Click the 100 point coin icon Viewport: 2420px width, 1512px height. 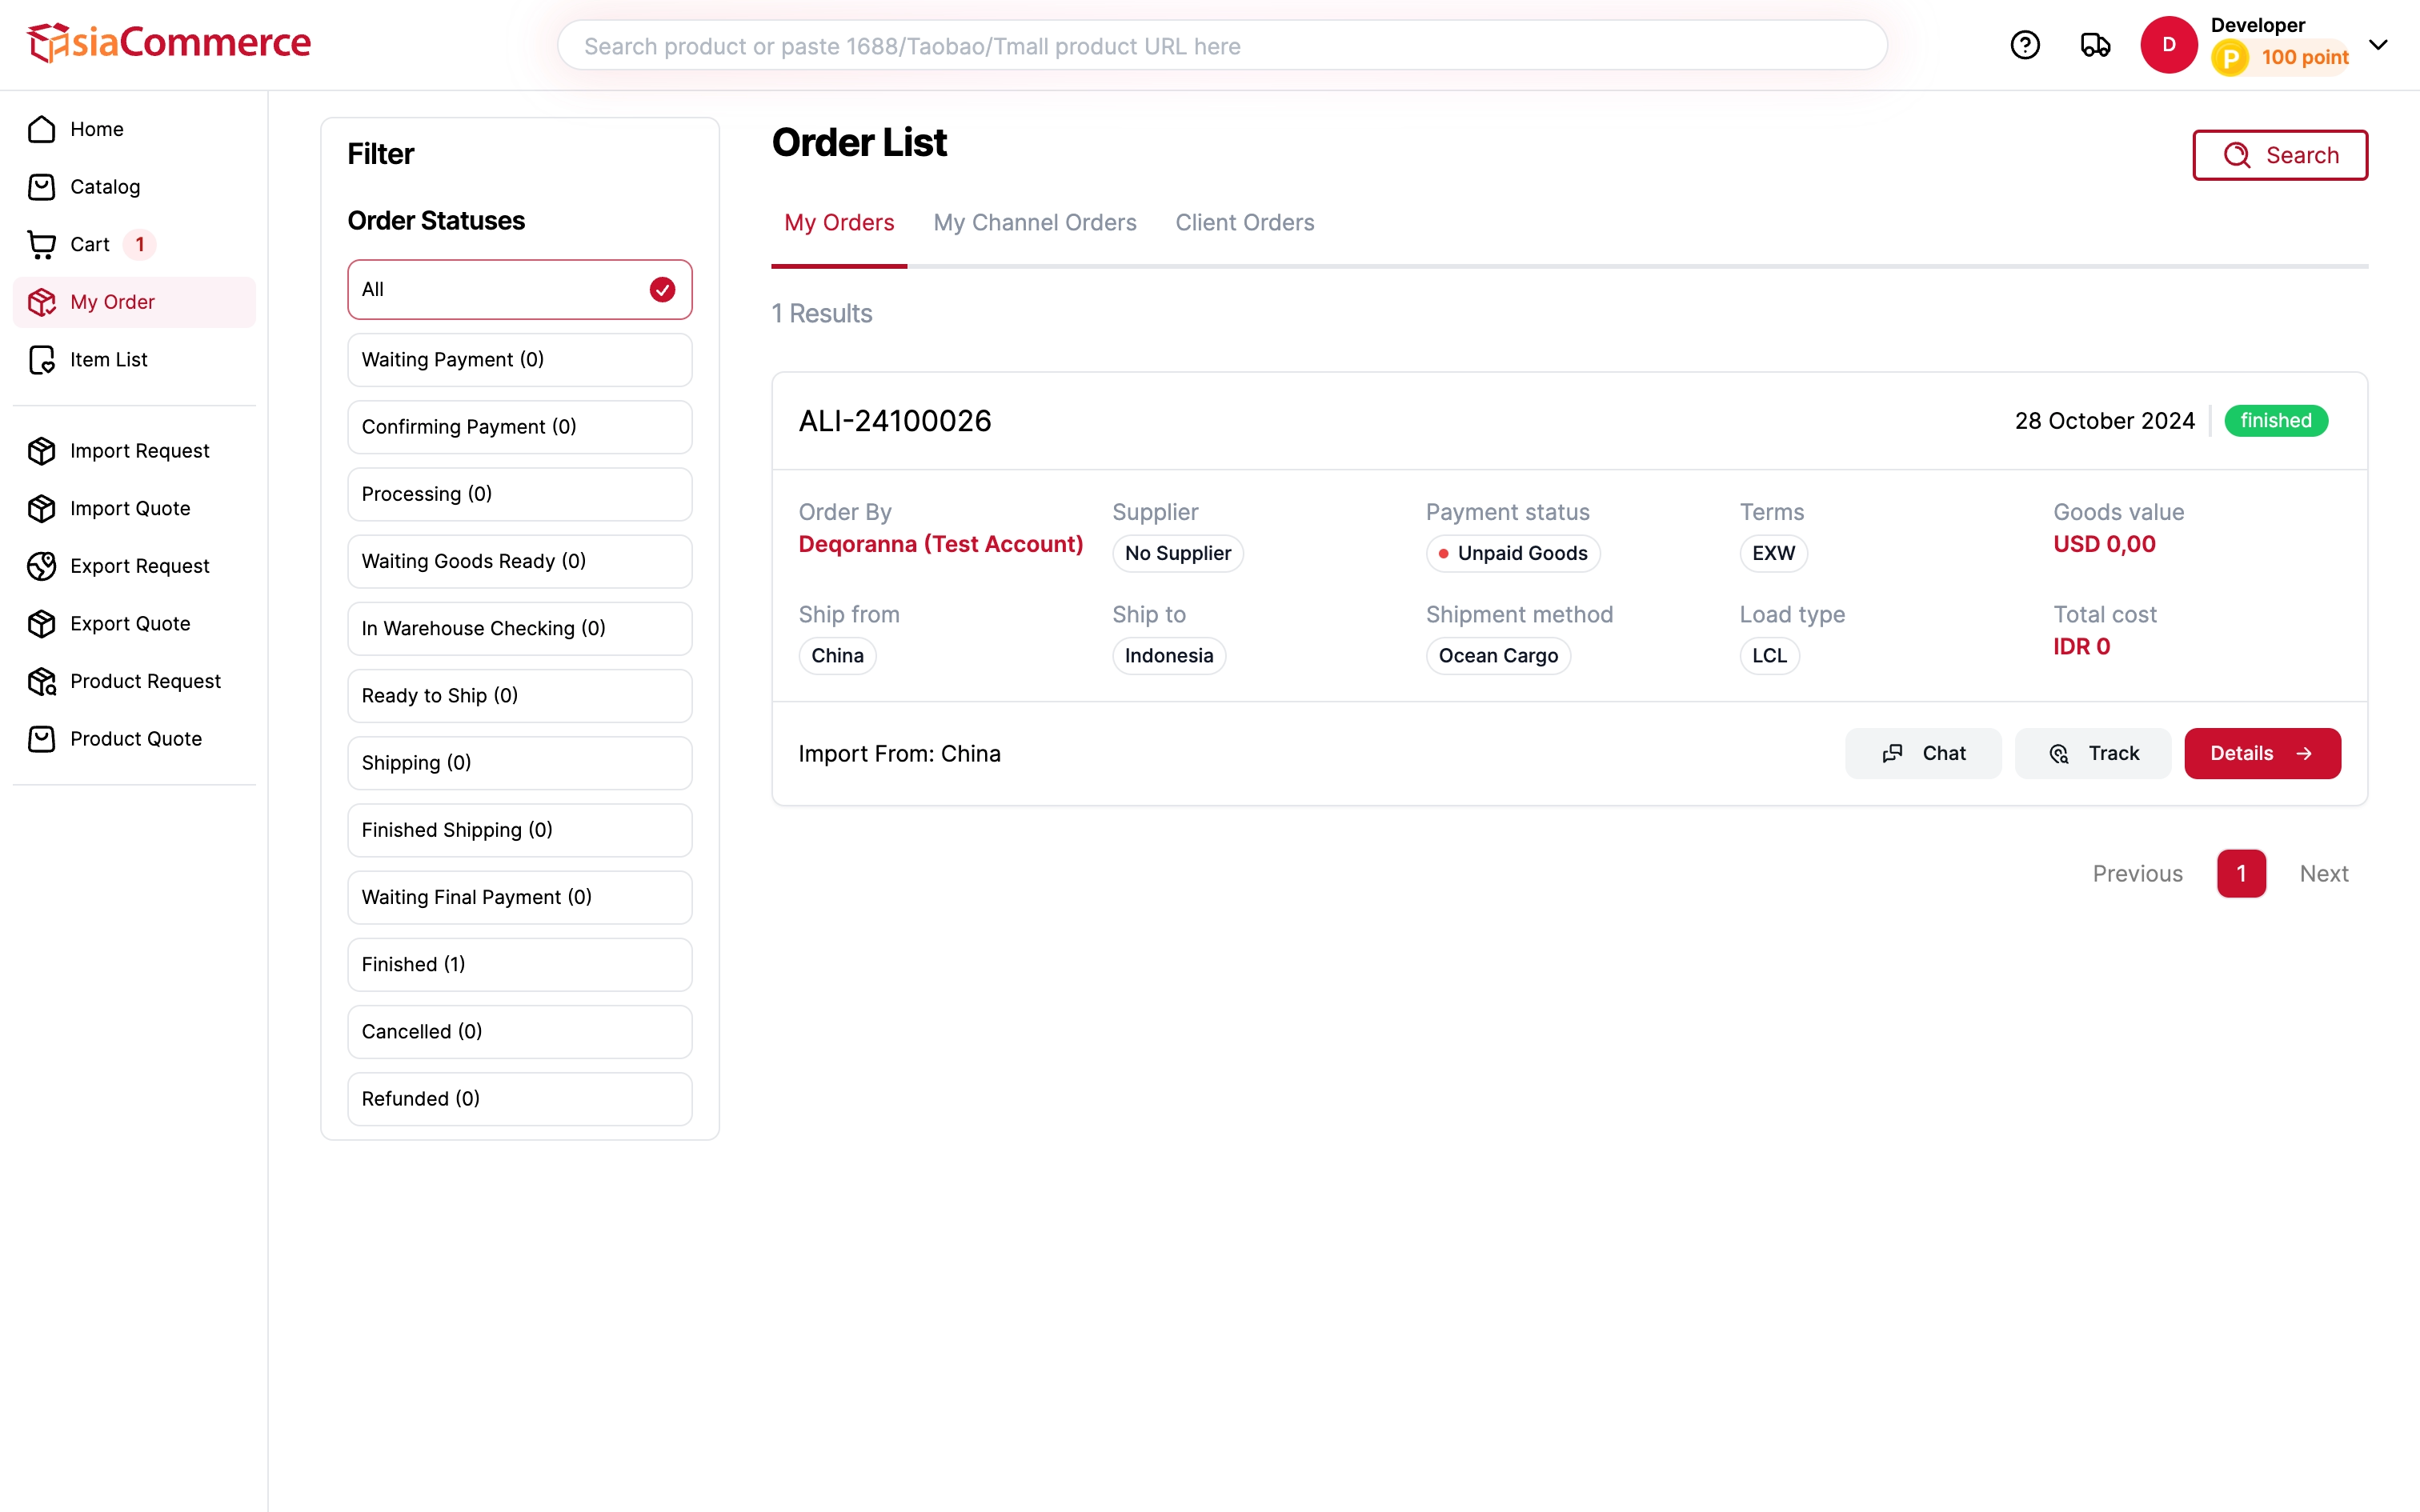click(2229, 58)
